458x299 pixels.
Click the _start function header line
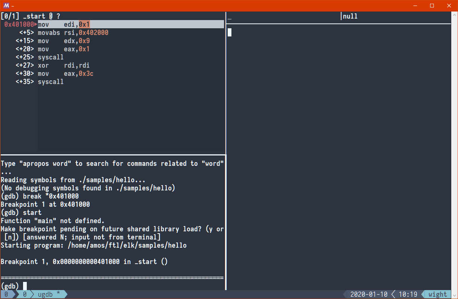pos(31,16)
